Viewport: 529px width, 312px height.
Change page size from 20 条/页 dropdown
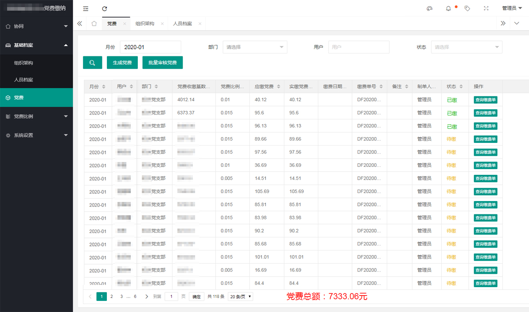pos(241,297)
